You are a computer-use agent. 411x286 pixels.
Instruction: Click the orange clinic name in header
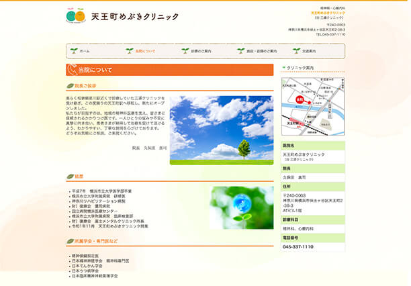click(328, 13)
